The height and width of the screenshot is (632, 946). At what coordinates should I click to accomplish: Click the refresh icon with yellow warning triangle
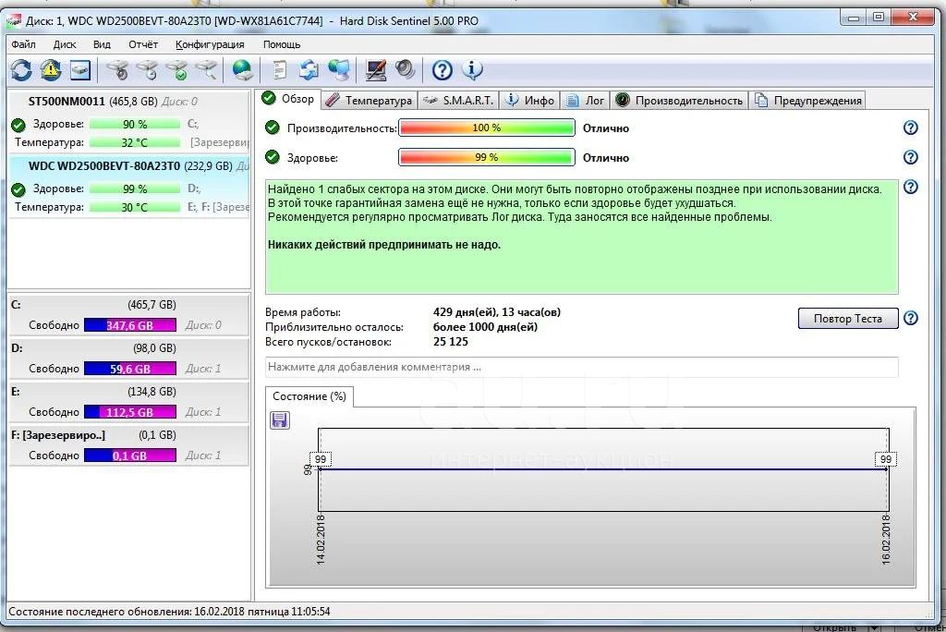(51, 70)
